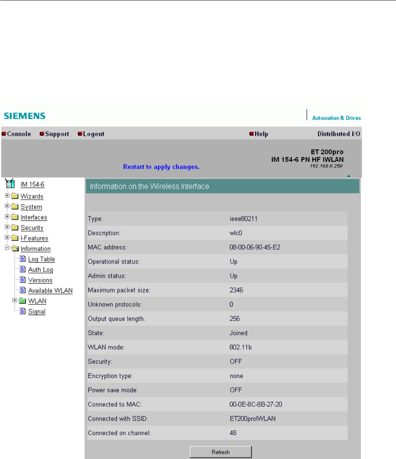Click the Versions document icon

click(23, 280)
